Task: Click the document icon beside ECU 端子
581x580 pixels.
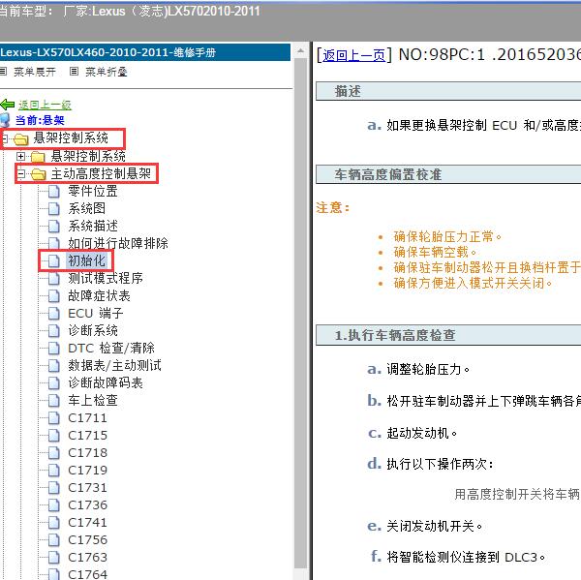Action: pos(53,314)
